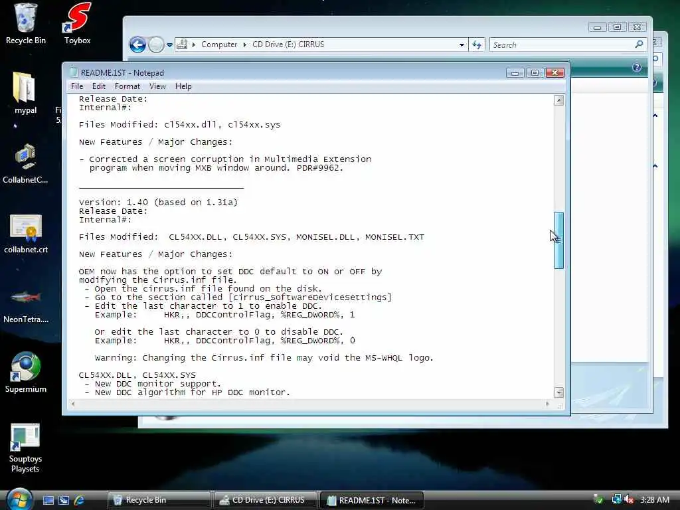Click the Warning line about MS-WHQL logo
Image resolution: width=680 pixels, height=510 pixels.
pos(264,358)
